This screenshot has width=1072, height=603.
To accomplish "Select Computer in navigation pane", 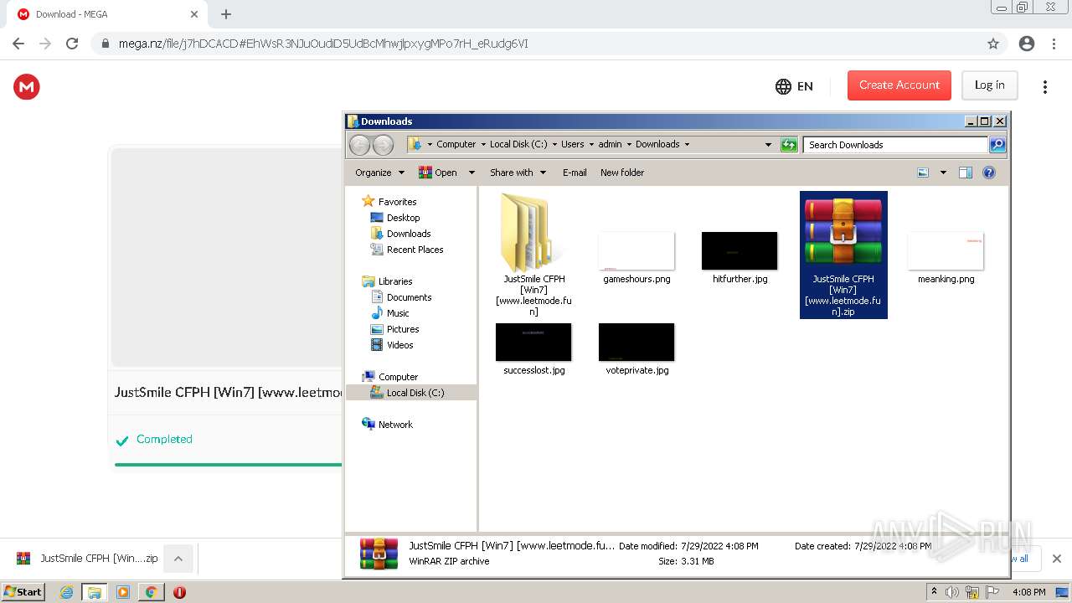I will click(398, 377).
